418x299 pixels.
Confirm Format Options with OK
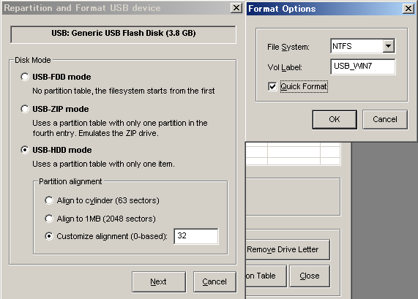tap(335, 120)
